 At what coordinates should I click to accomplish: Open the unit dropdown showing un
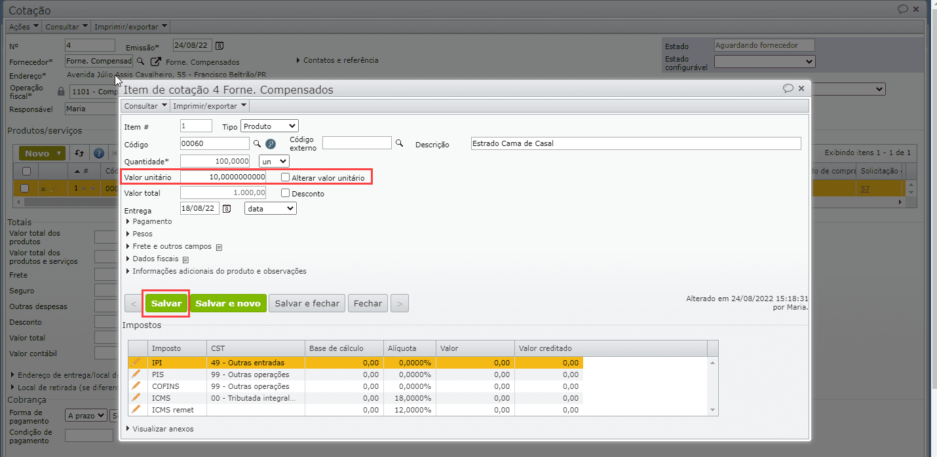point(274,160)
